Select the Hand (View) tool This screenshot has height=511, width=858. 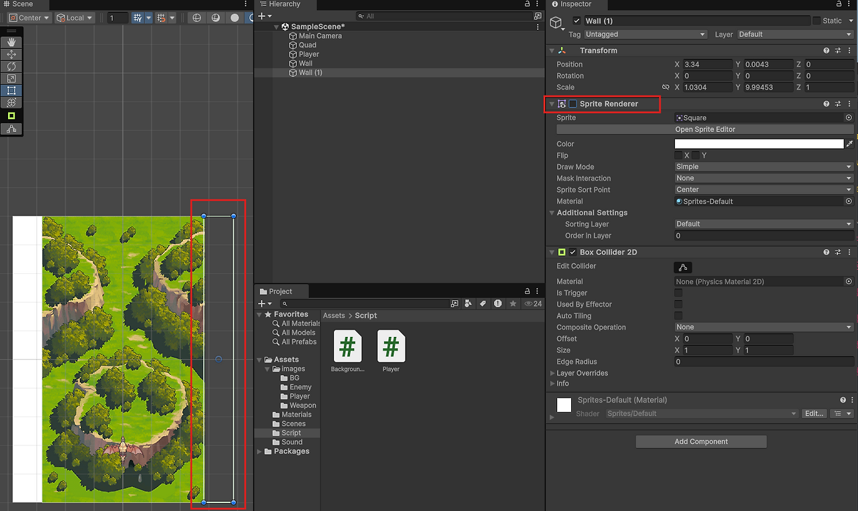[11, 42]
